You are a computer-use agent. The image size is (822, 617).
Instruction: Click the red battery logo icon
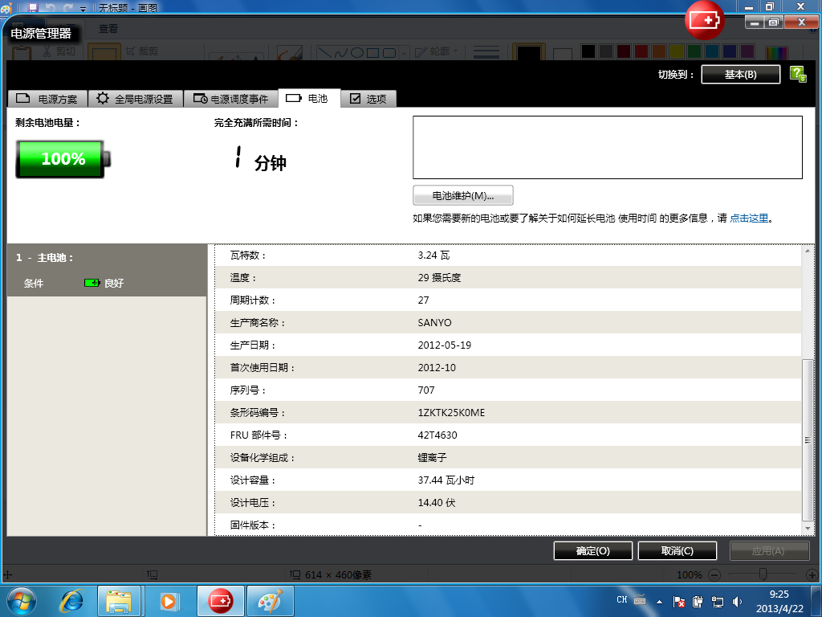pos(704,20)
